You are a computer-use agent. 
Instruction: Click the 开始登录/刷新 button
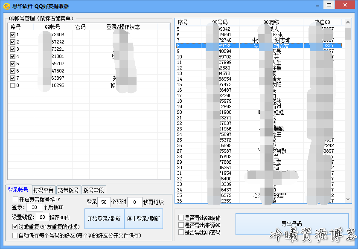104,219
